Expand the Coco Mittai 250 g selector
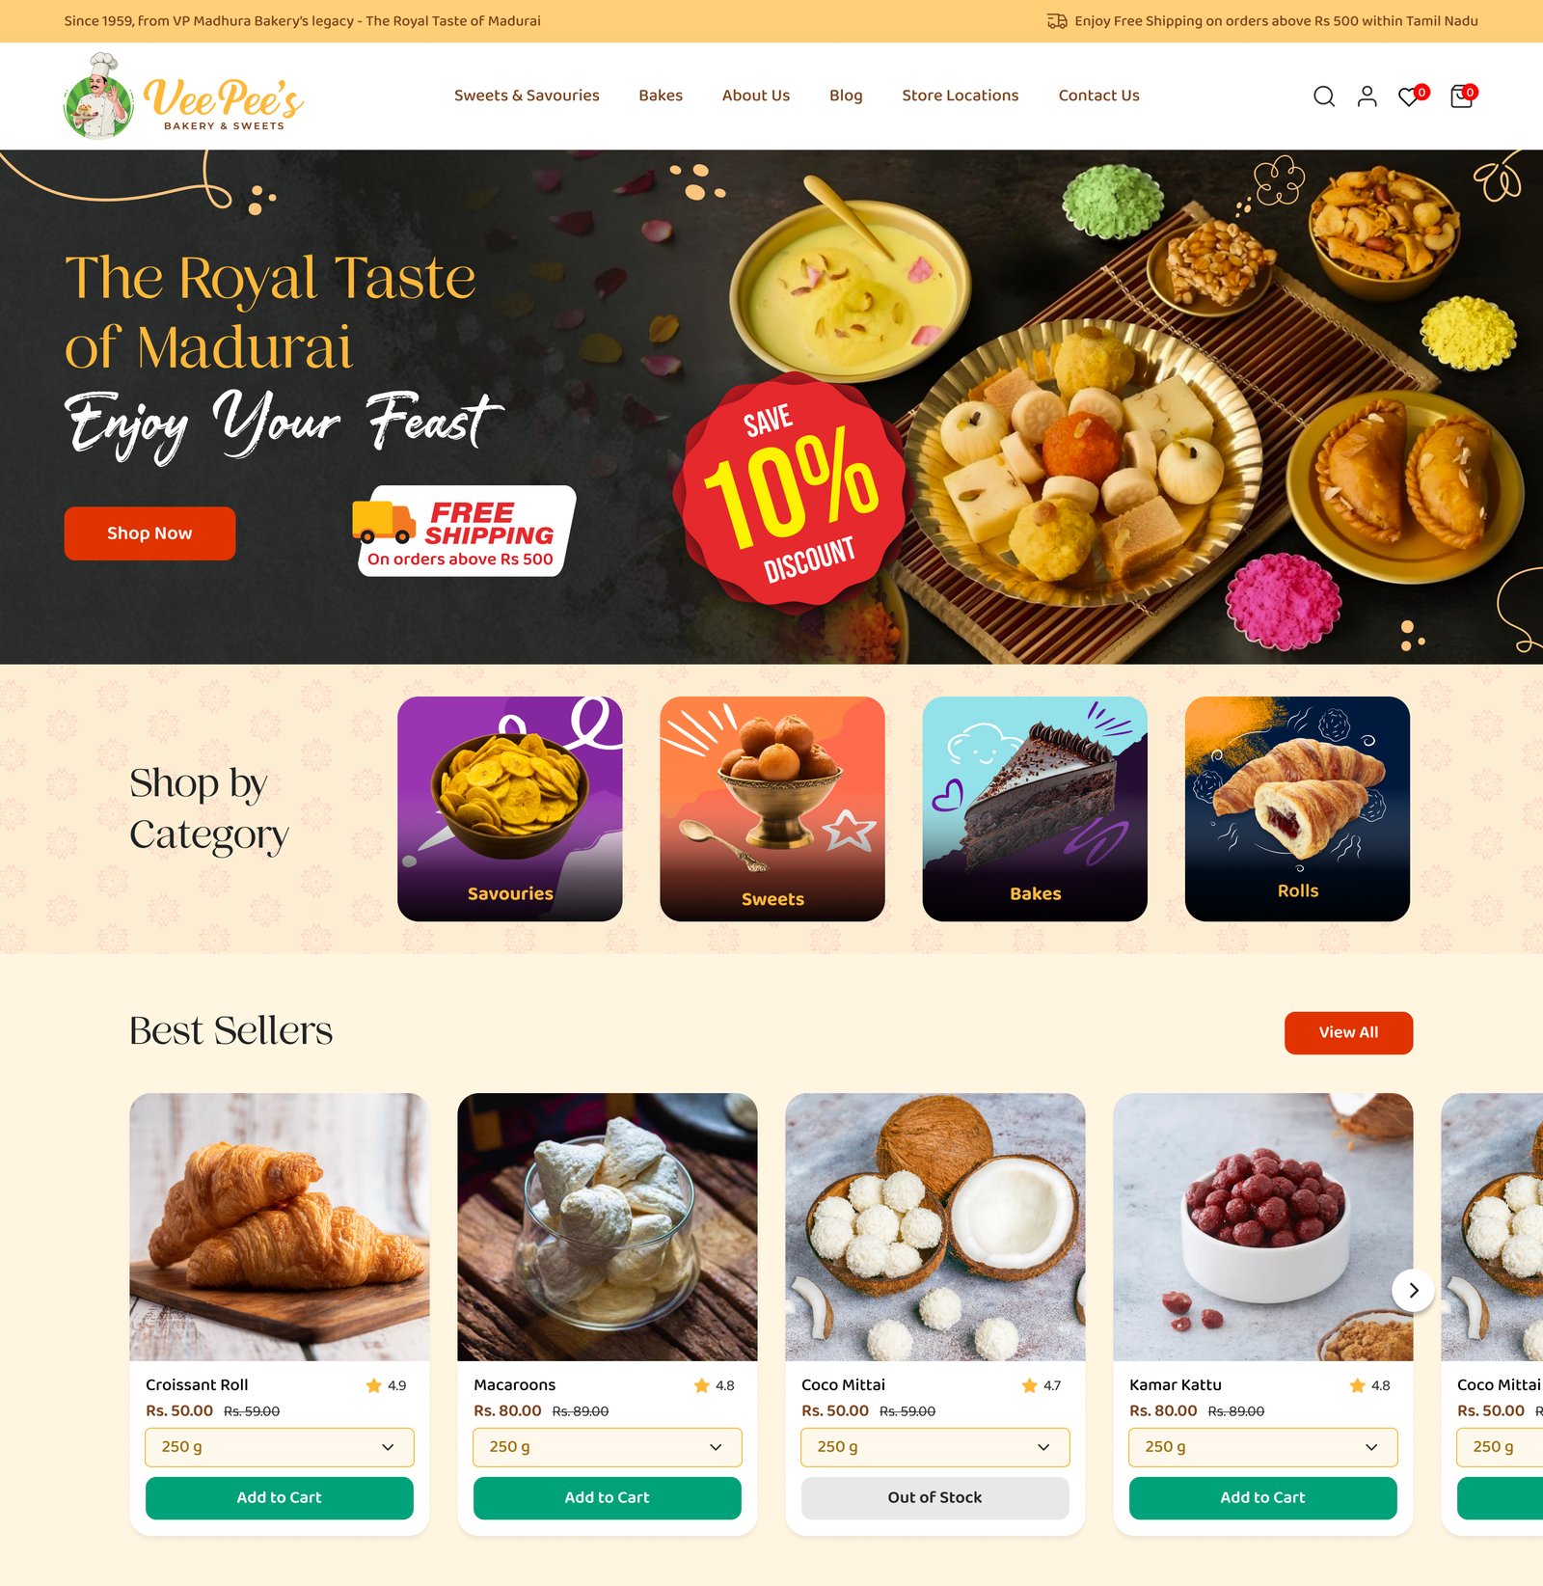 (935, 1447)
